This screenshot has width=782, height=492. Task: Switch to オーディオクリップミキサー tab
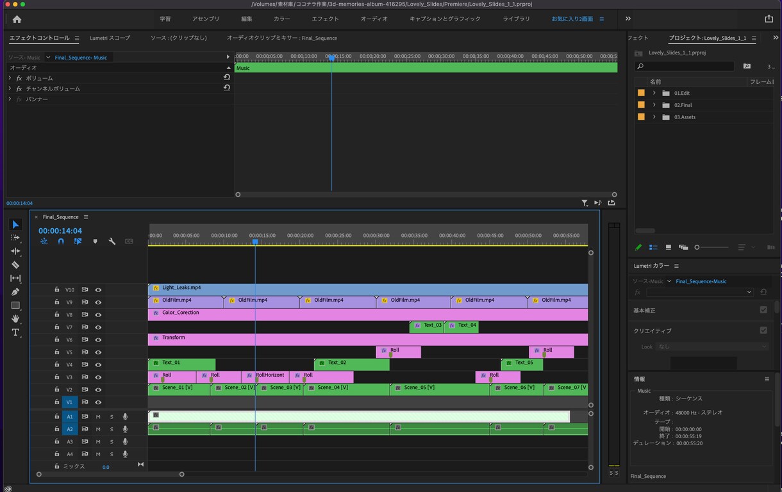(282, 38)
